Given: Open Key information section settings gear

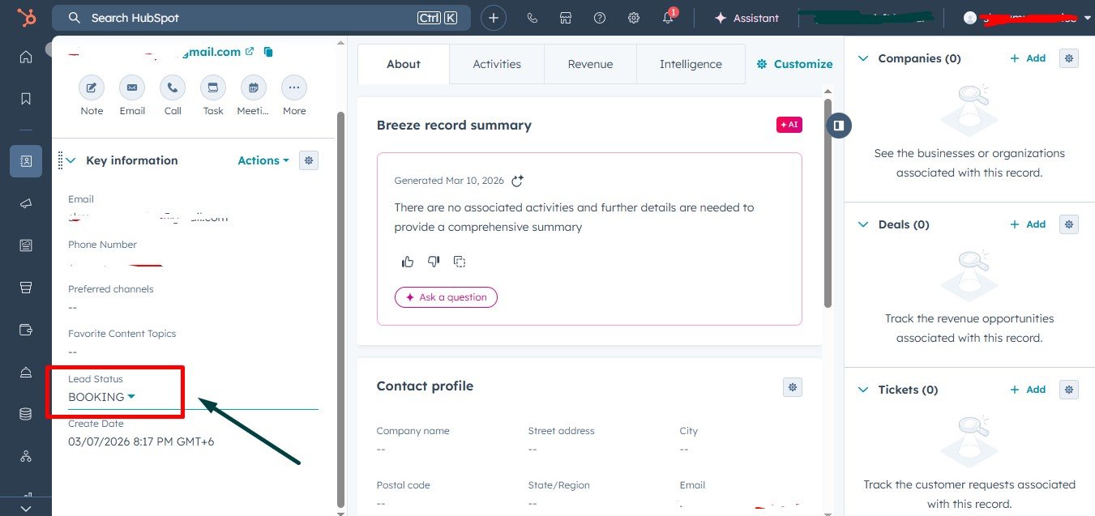Looking at the screenshot, I should [309, 160].
